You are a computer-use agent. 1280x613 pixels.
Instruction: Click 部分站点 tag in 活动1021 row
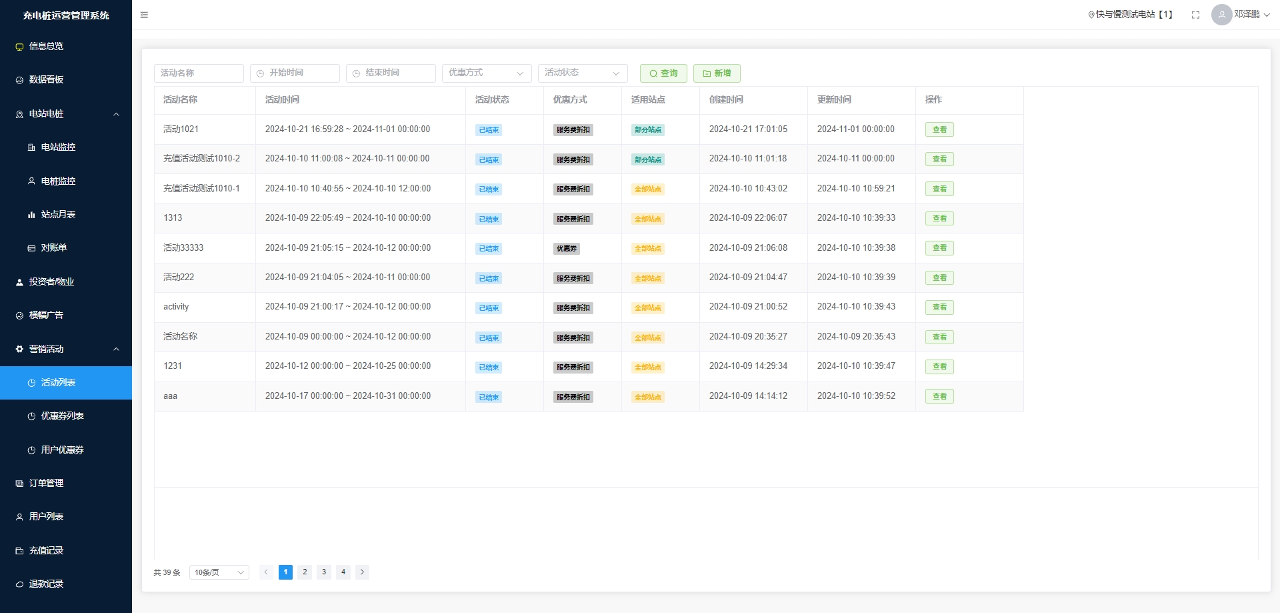(648, 130)
